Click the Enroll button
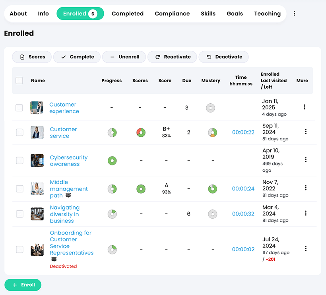 (x=23, y=285)
